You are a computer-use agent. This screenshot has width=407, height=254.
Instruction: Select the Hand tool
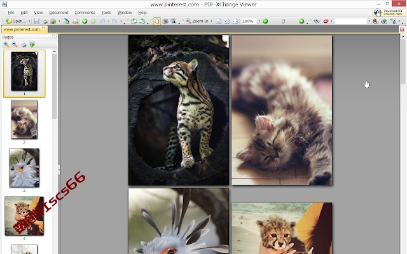click(x=157, y=21)
